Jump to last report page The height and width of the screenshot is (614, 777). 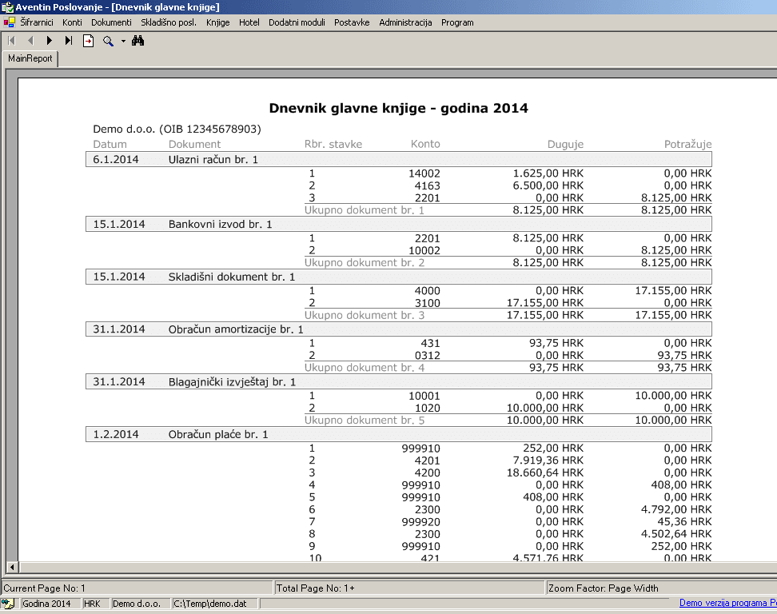coord(69,40)
